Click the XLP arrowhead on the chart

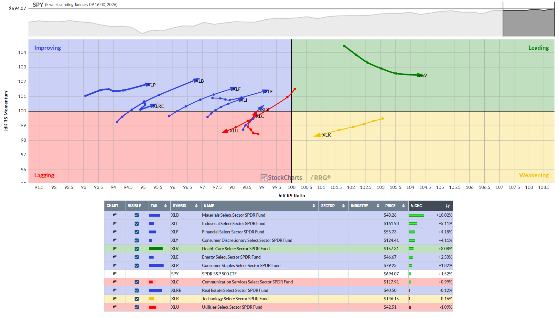tap(148, 85)
